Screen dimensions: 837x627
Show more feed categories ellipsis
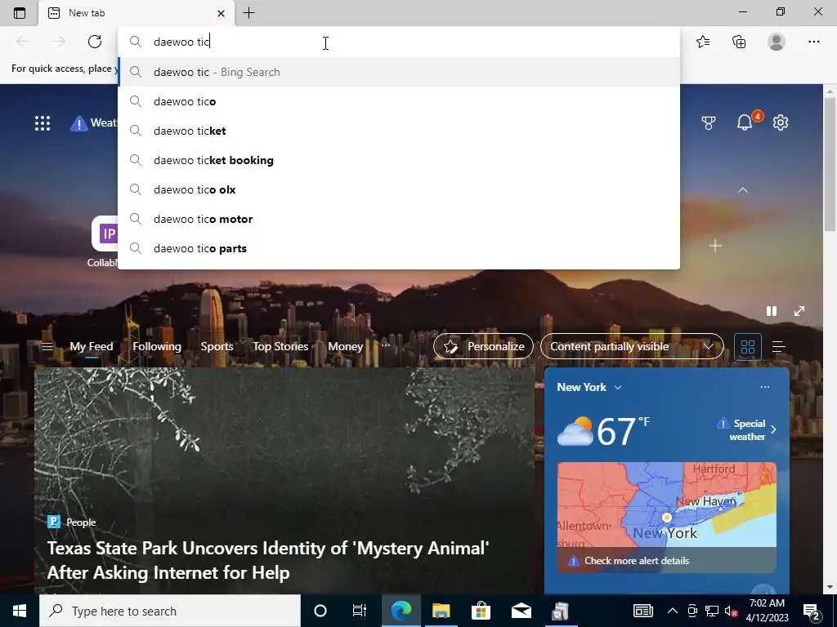[386, 345]
